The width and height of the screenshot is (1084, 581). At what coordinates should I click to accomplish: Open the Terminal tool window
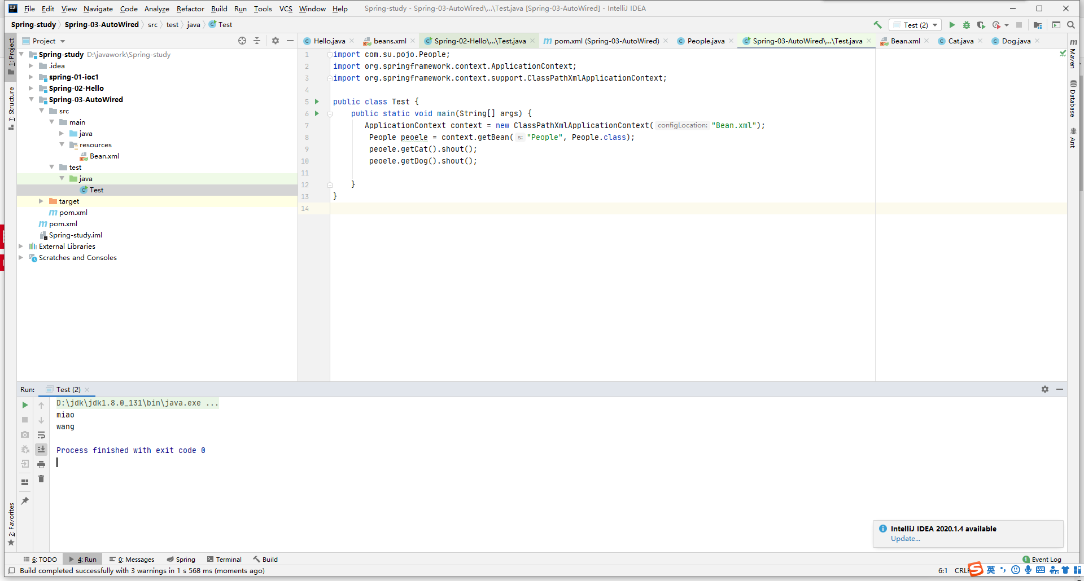click(224, 560)
